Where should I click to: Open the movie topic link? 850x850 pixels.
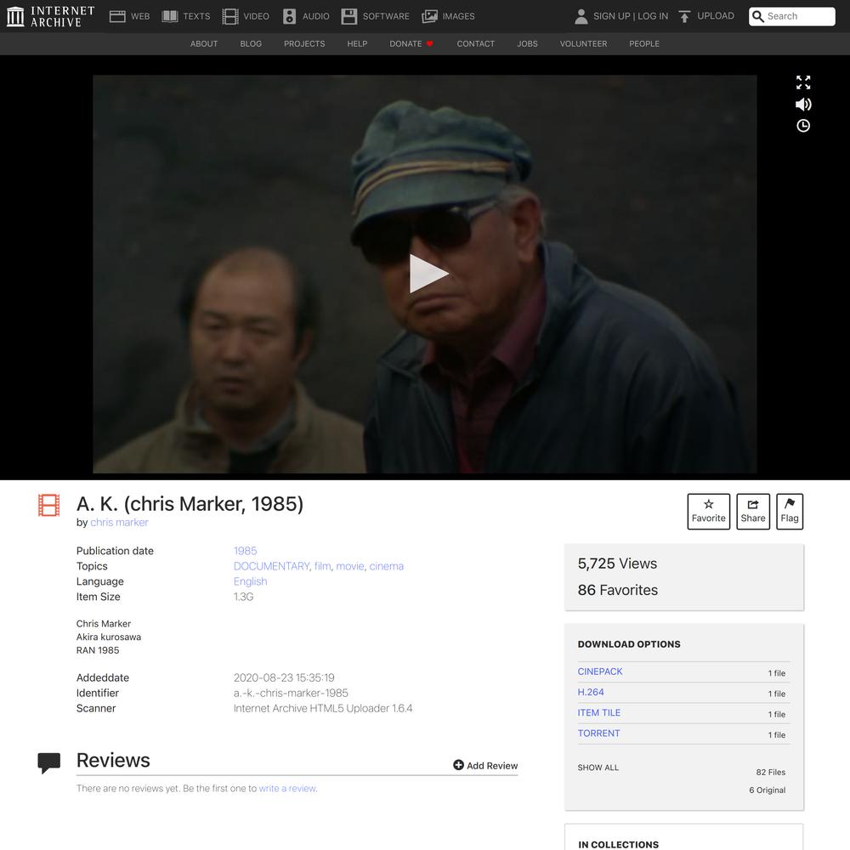tap(349, 566)
